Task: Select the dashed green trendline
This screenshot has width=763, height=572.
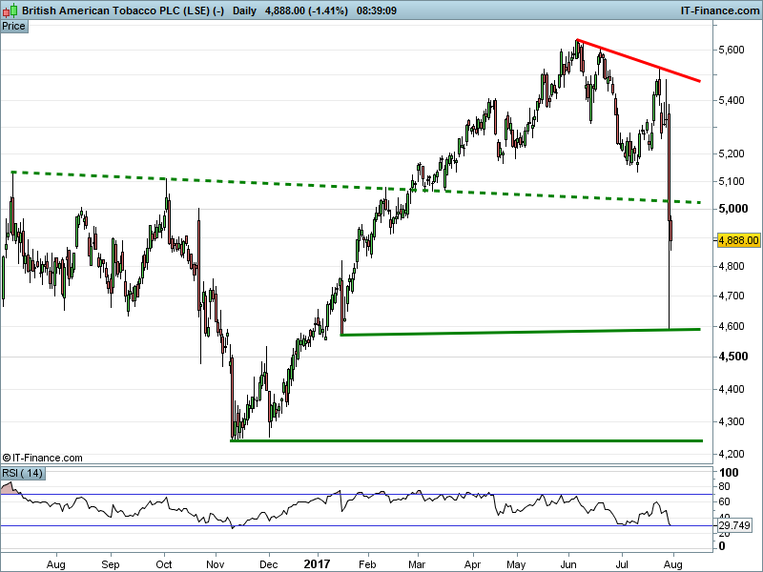Action: click(355, 187)
